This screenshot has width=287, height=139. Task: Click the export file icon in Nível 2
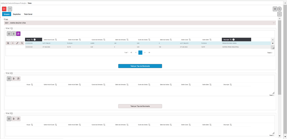(14, 79)
